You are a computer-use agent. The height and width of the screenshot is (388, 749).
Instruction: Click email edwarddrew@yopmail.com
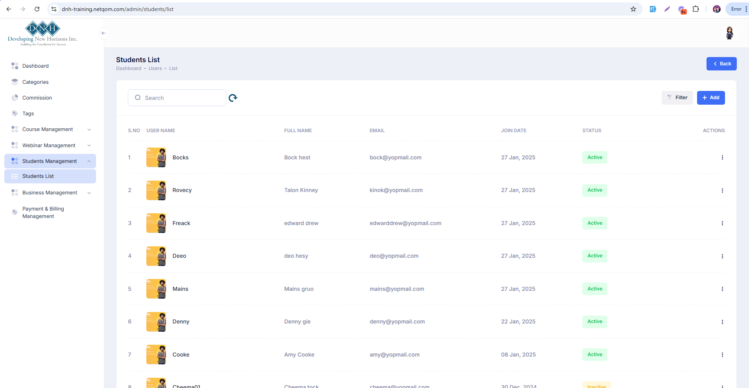[x=406, y=223]
